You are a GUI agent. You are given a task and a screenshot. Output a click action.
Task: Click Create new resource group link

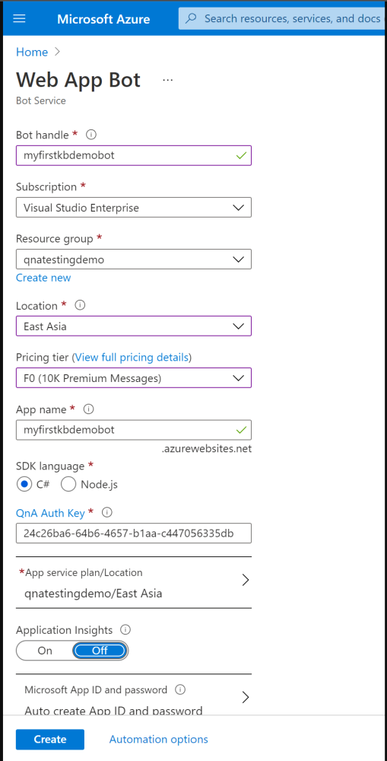coord(43,278)
